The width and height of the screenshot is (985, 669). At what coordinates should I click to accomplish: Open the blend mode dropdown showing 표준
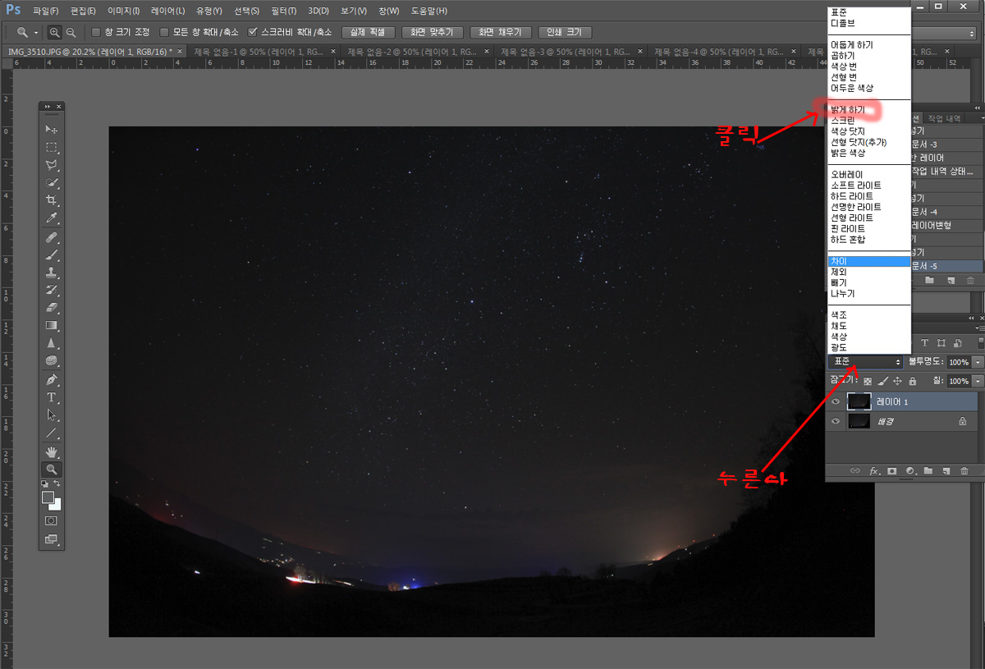point(865,361)
